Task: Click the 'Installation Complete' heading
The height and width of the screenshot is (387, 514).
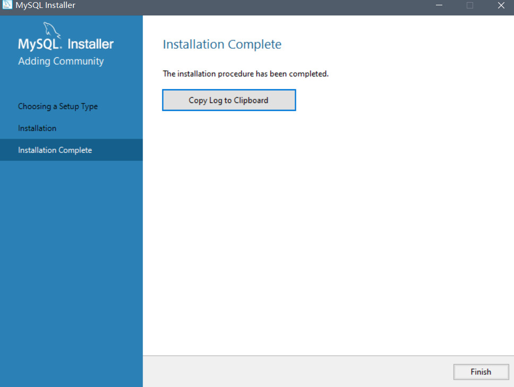Action: click(222, 44)
